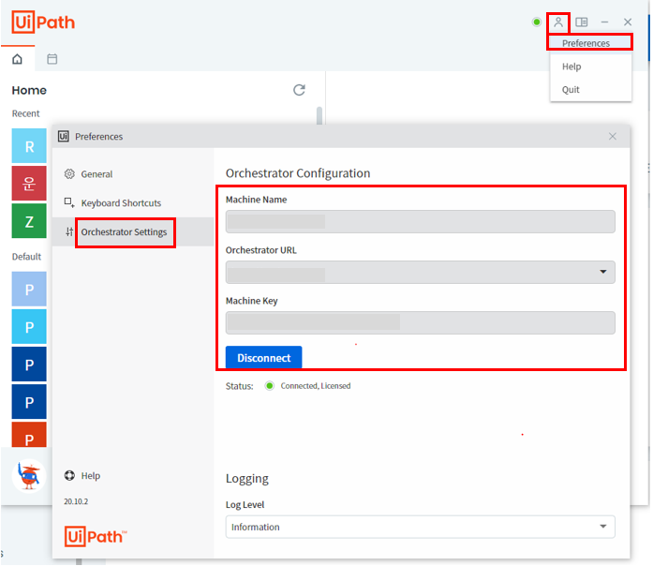The width and height of the screenshot is (653, 566).
Task: Click the Help lifebuoy icon in Preferences
Action: click(x=69, y=476)
